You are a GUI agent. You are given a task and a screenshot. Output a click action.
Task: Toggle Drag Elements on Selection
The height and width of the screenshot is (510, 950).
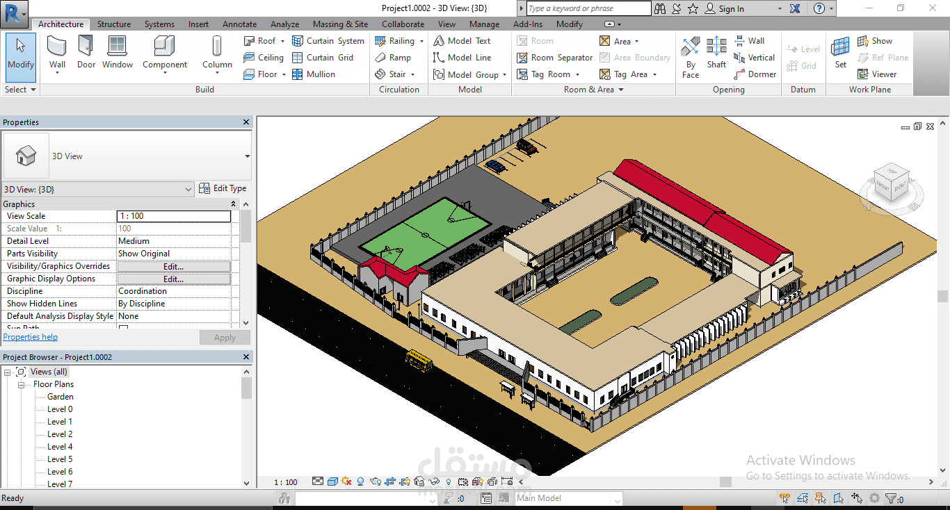(857, 498)
